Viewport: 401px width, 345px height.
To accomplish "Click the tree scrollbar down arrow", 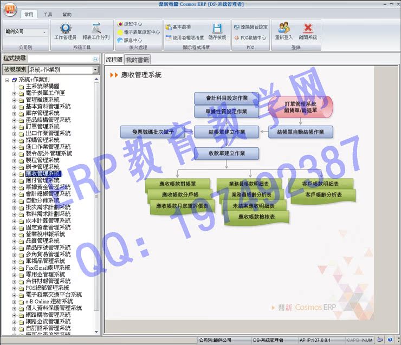I will [x=96, y=332].
